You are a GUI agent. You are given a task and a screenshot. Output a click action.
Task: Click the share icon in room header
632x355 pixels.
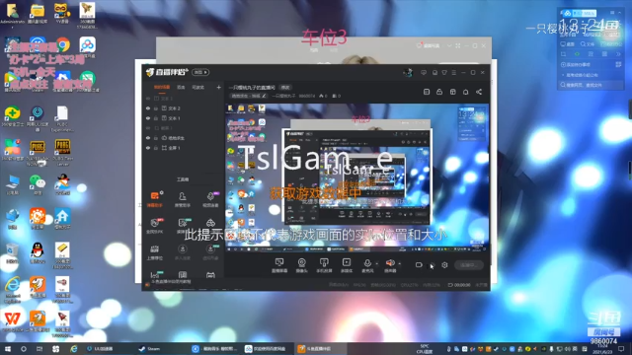pos(479,92)
